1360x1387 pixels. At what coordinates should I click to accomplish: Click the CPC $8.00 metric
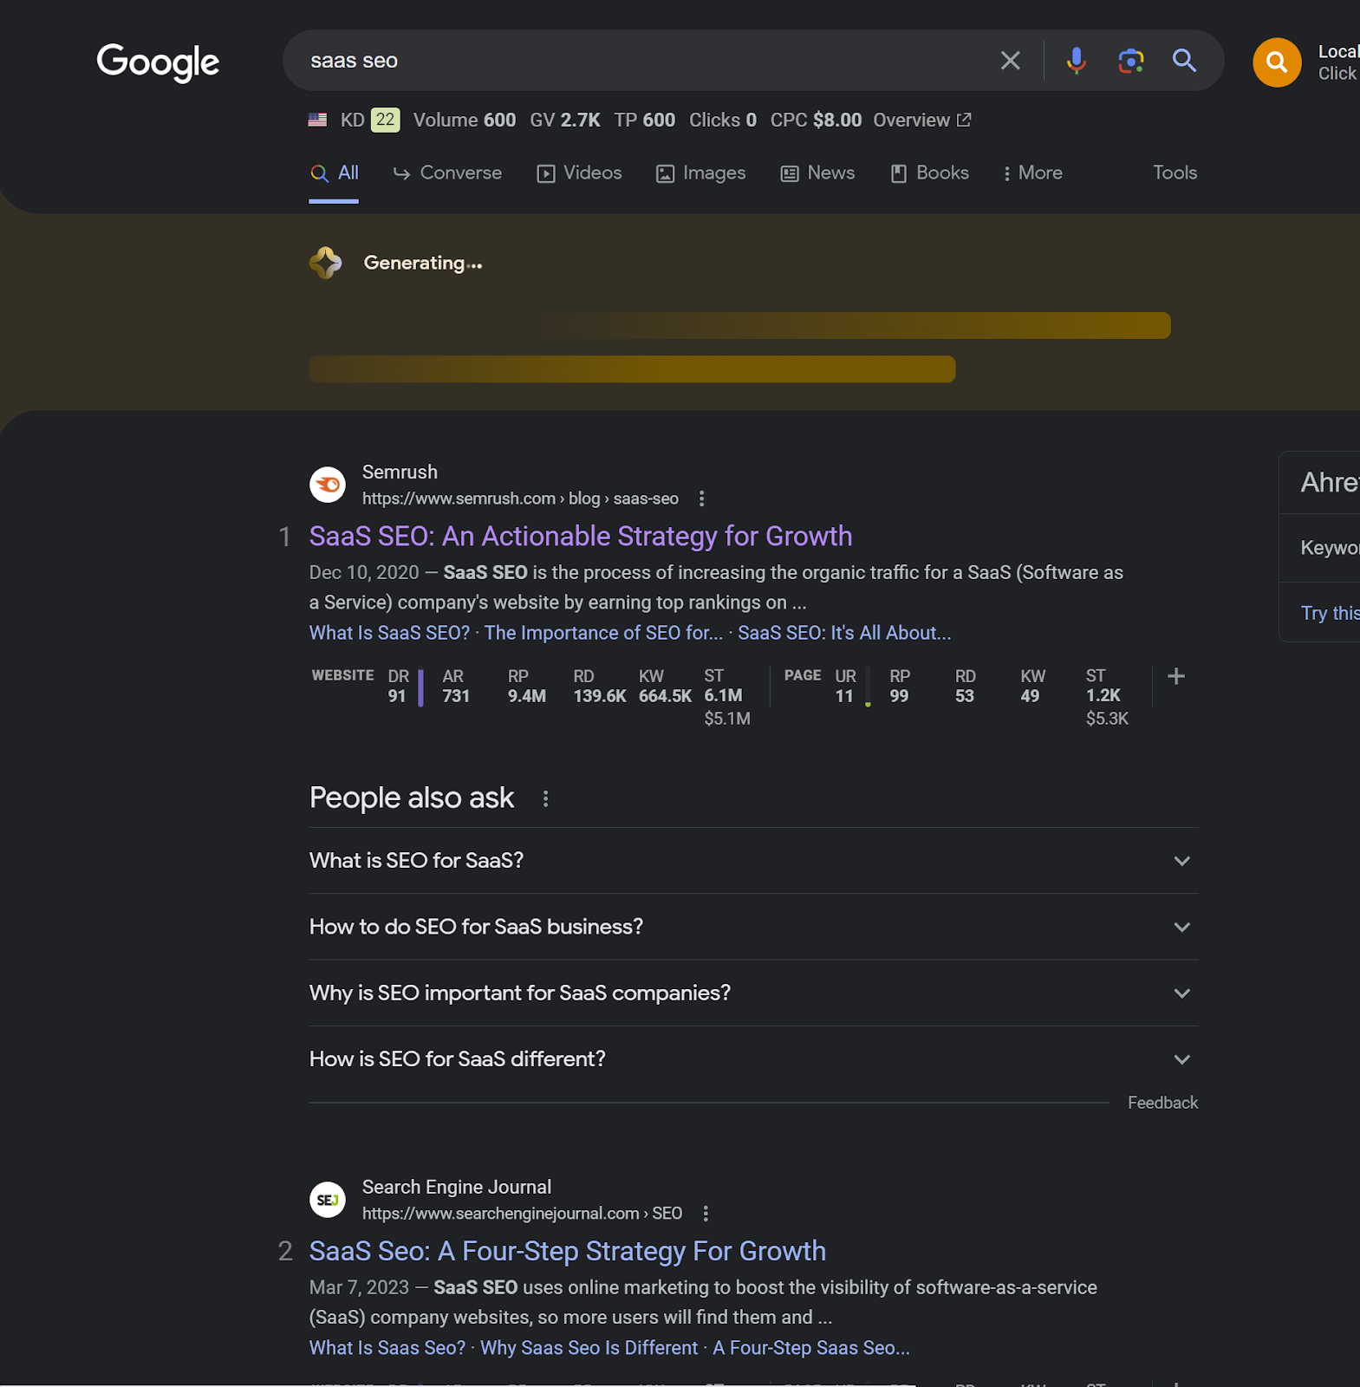pos(816,120)
